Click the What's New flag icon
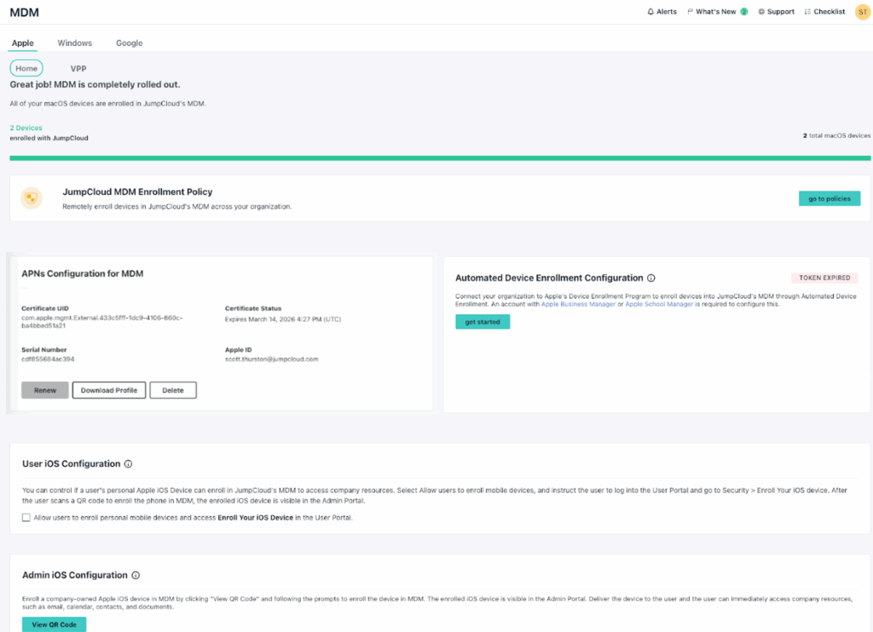Screen dimensions: 873x632 point(690,12)
